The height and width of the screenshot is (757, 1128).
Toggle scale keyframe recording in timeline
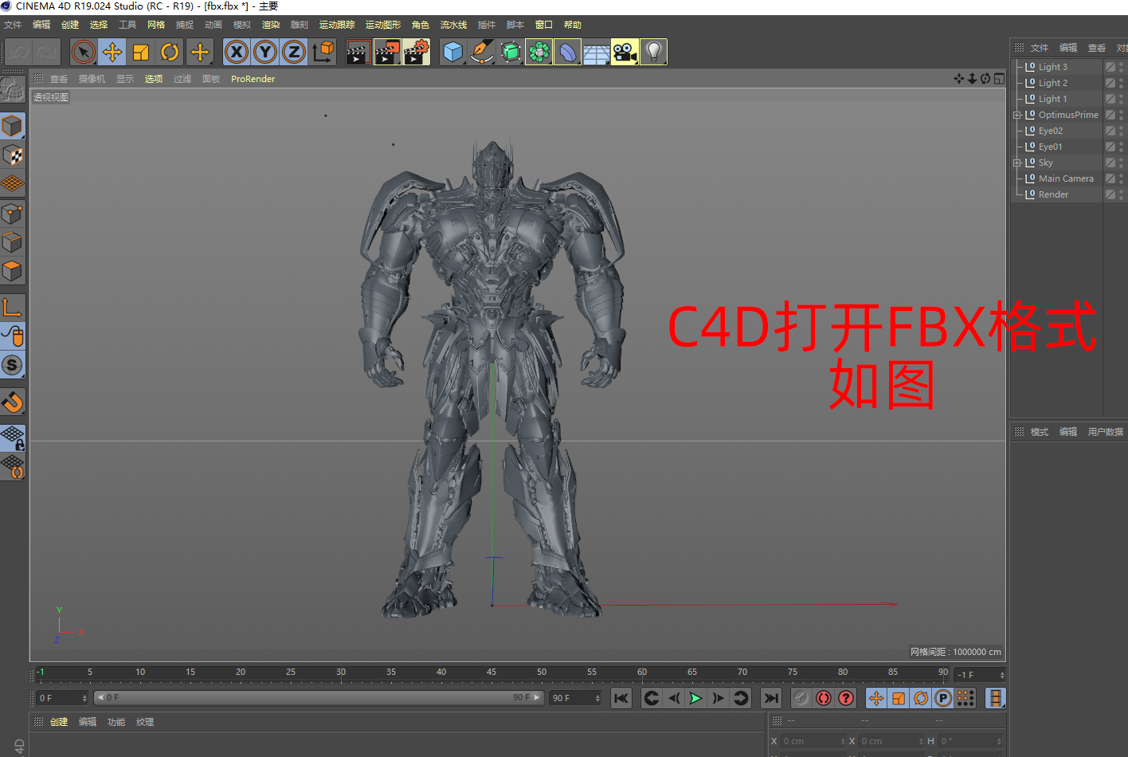coord(899,698)
